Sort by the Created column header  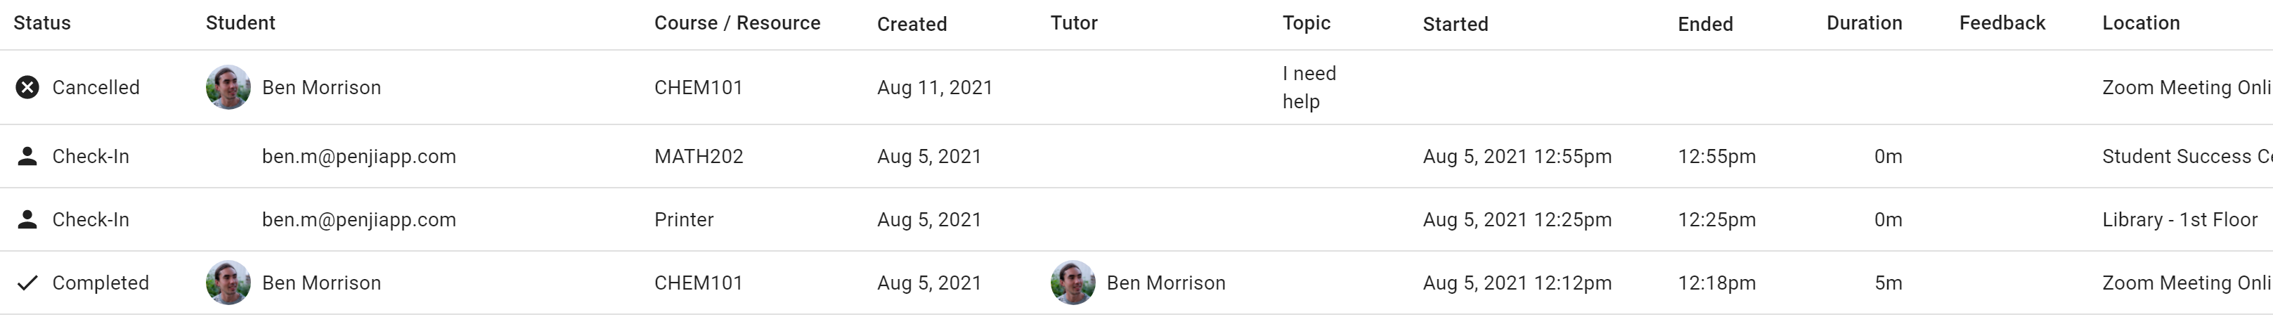click(912, 25)
